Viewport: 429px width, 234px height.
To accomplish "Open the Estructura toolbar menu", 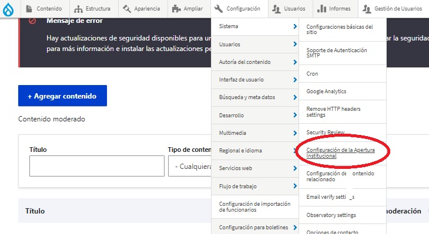I will tap(94, 9).
